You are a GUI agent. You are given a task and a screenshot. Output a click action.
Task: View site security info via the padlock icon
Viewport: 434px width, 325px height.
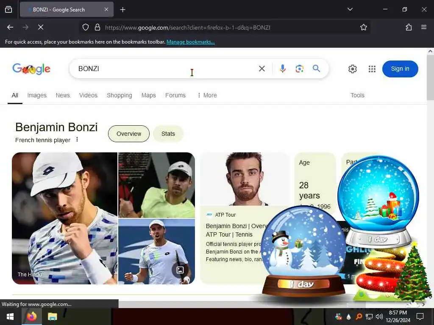pos(97,27)
